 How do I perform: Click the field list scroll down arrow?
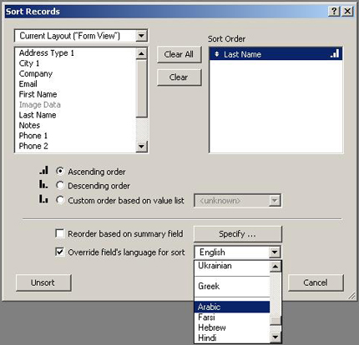pos(141,146)
